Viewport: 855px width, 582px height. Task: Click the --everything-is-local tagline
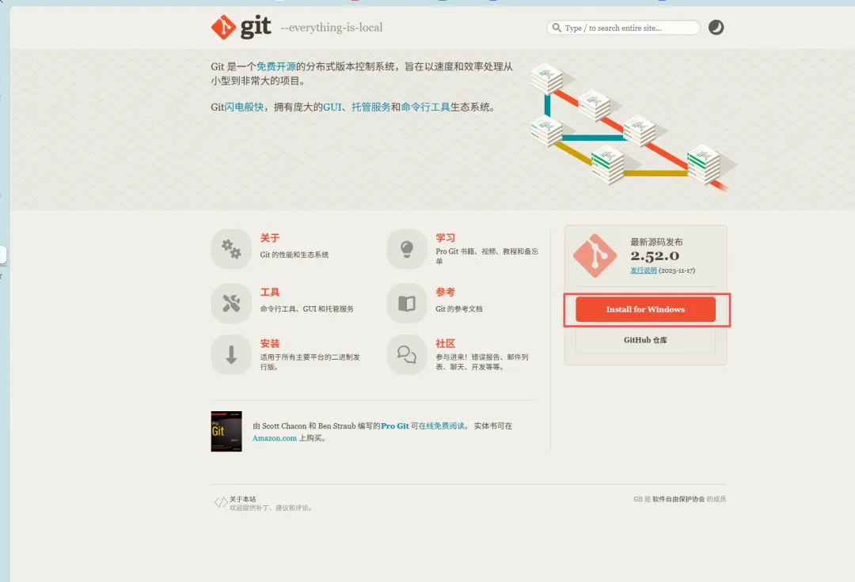pyautogui.click(x=332, y=27)
